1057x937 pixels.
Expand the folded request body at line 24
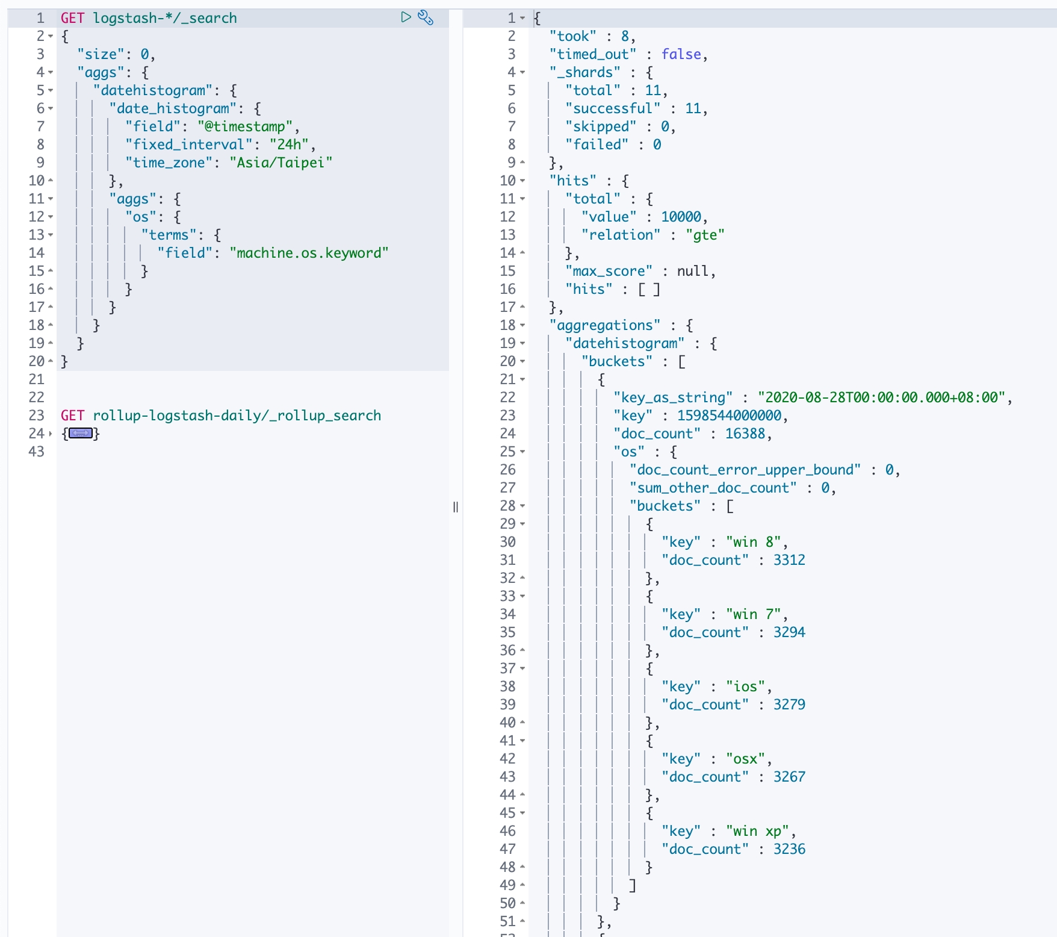pyautogui.click(x=51, y=434)
